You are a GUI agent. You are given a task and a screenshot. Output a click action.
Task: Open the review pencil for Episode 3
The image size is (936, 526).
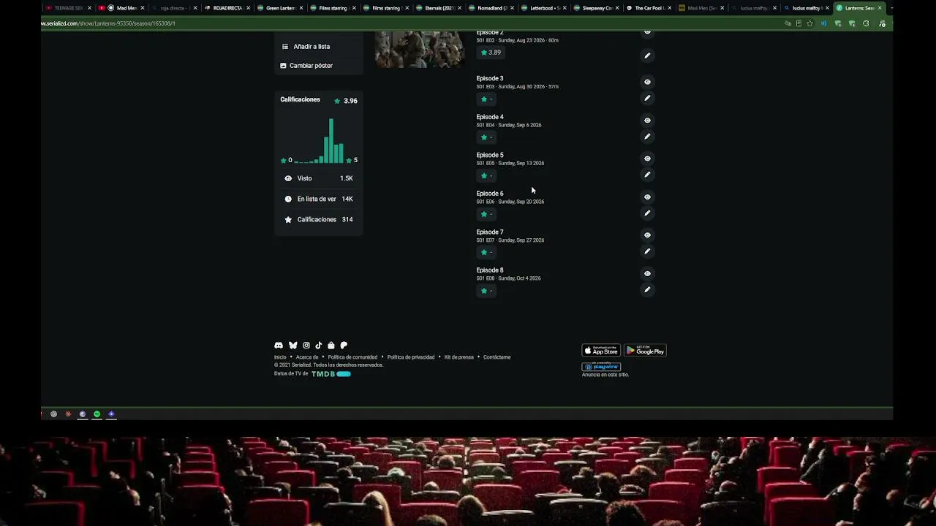coord(647,98)
